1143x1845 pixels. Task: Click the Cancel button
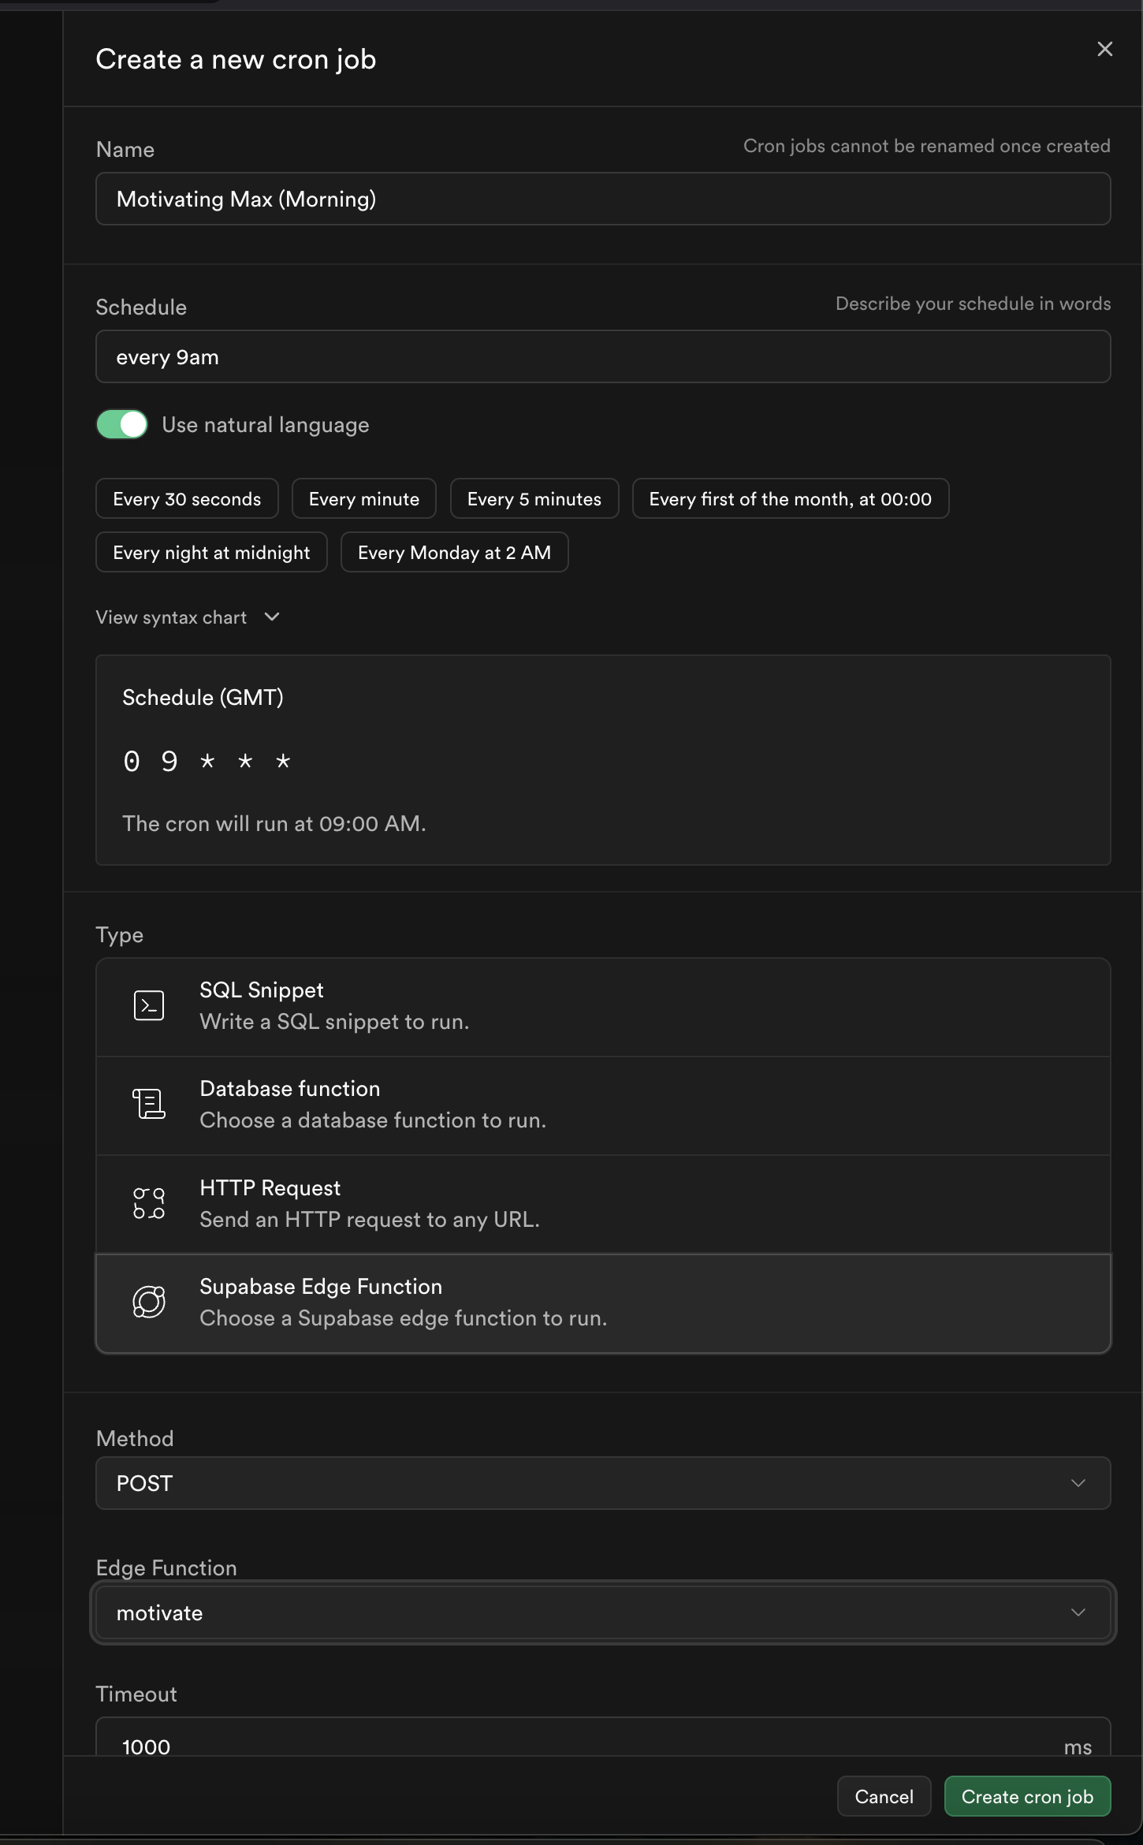click(884, 1796)
